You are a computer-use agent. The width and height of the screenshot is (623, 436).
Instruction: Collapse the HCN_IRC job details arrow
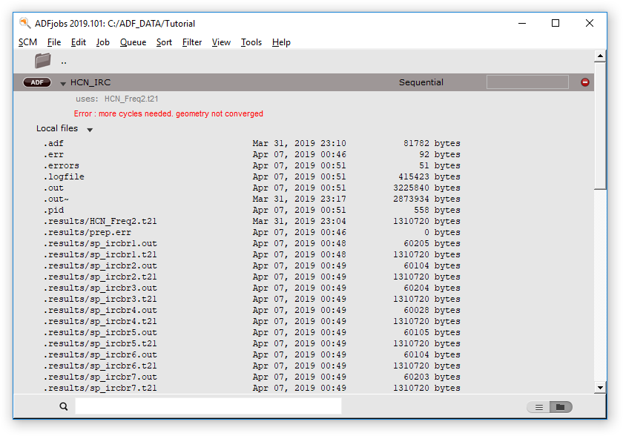coord(63,83)
